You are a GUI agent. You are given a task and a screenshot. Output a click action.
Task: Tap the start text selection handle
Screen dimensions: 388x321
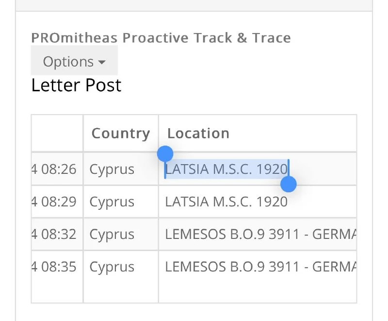(165, 154)
